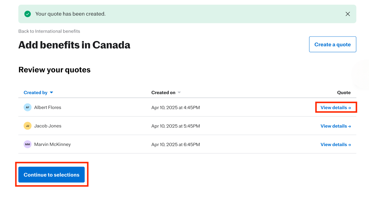369x200 pixels.
Task: Select the Marvin McKinney name
Action: click(x=52, y=144)
